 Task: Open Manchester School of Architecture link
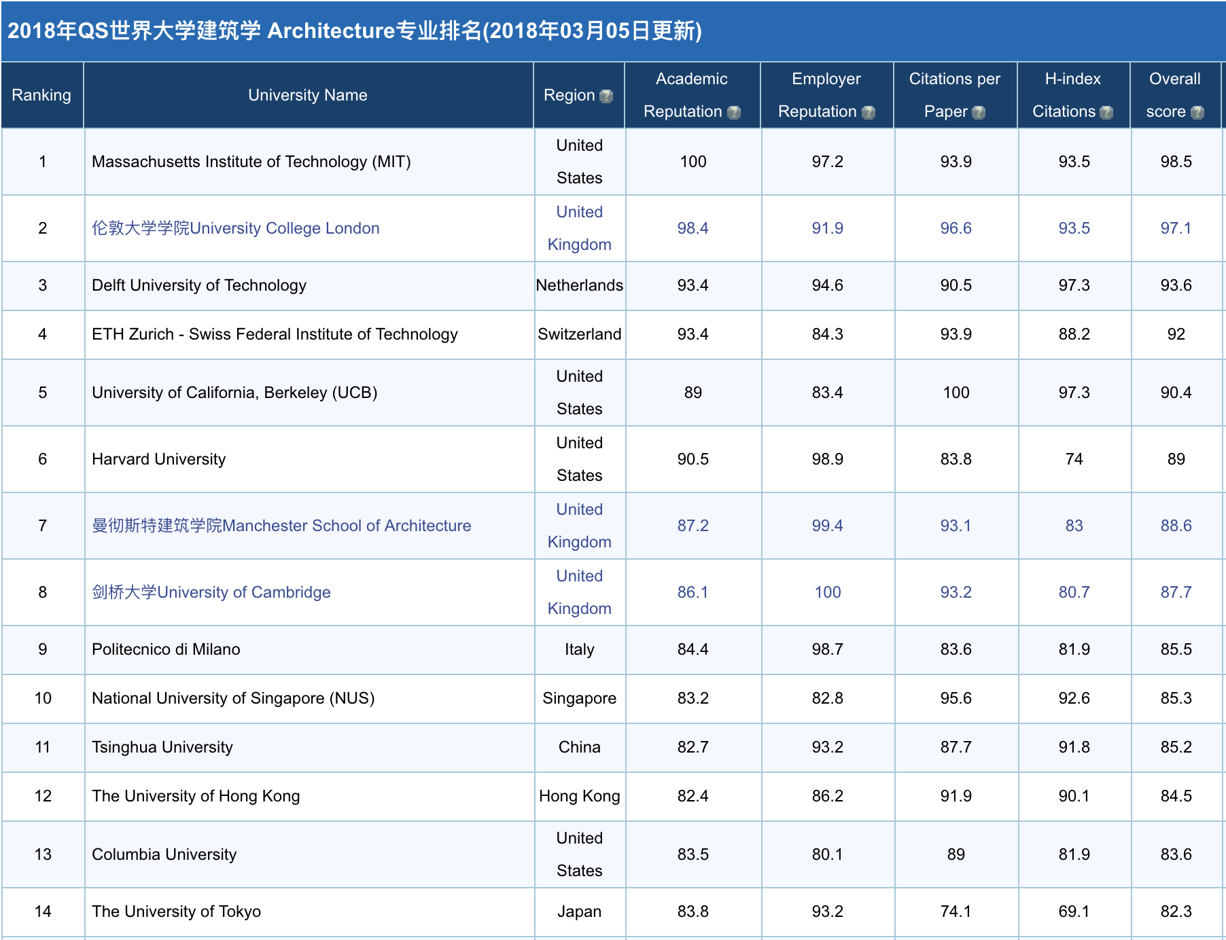(281, 526)
